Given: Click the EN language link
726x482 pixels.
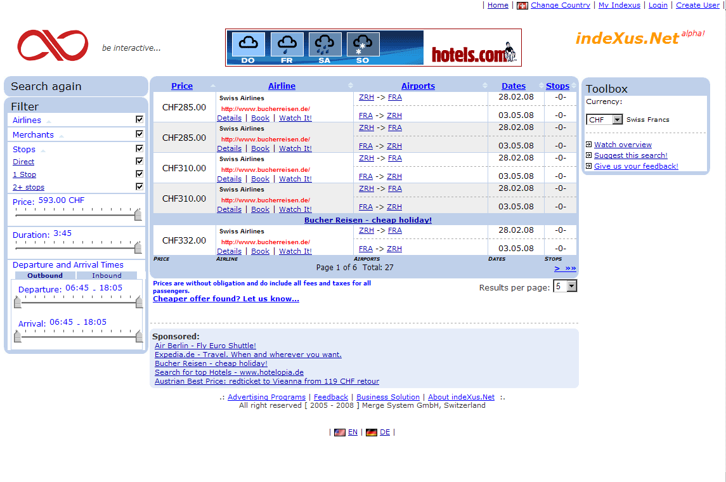Looking at the screenshot, I should (x=353, y=432).
